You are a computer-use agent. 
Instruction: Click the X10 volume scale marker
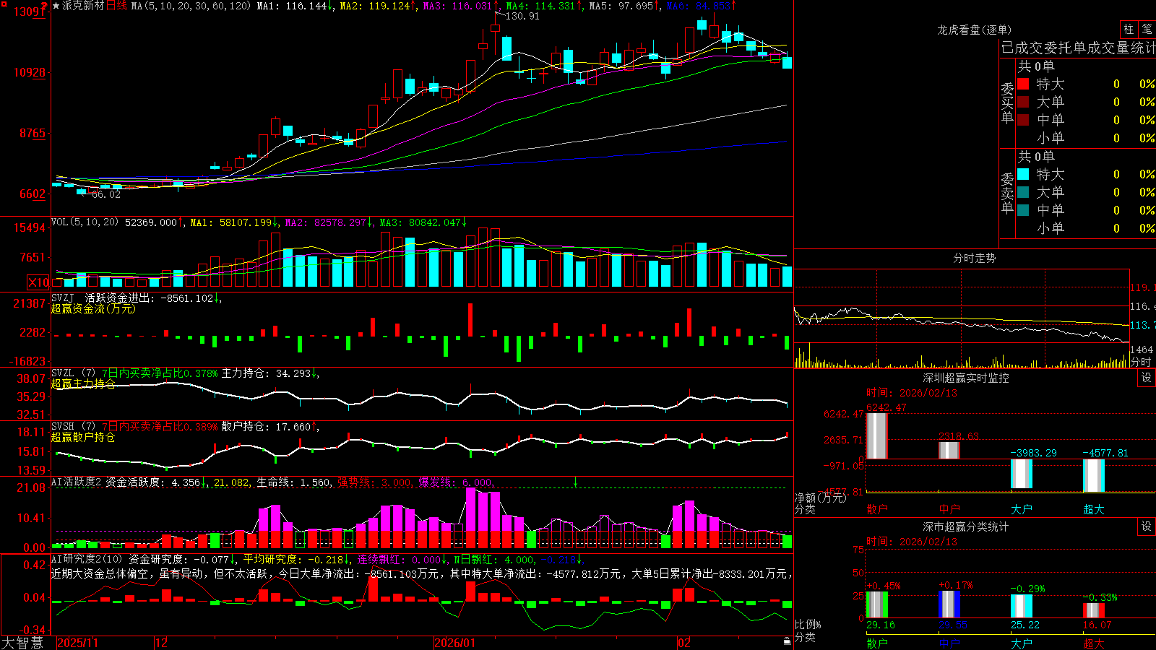pos(38,282)
